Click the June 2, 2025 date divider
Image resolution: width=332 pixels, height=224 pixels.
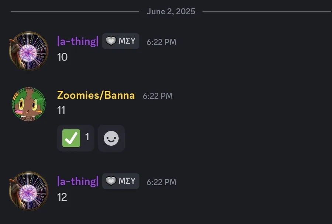(171, 11)
